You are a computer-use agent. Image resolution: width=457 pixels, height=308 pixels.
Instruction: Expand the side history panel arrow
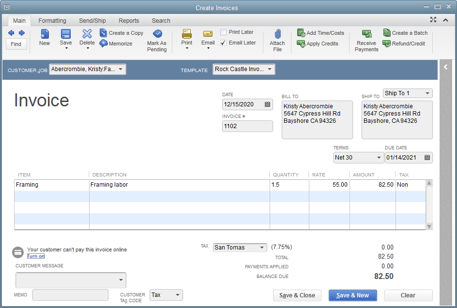[446, 67]
